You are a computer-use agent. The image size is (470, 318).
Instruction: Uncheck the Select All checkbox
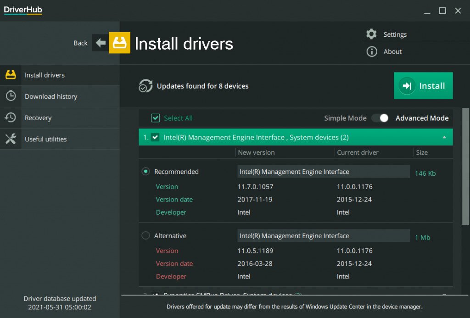pos(156,118)
